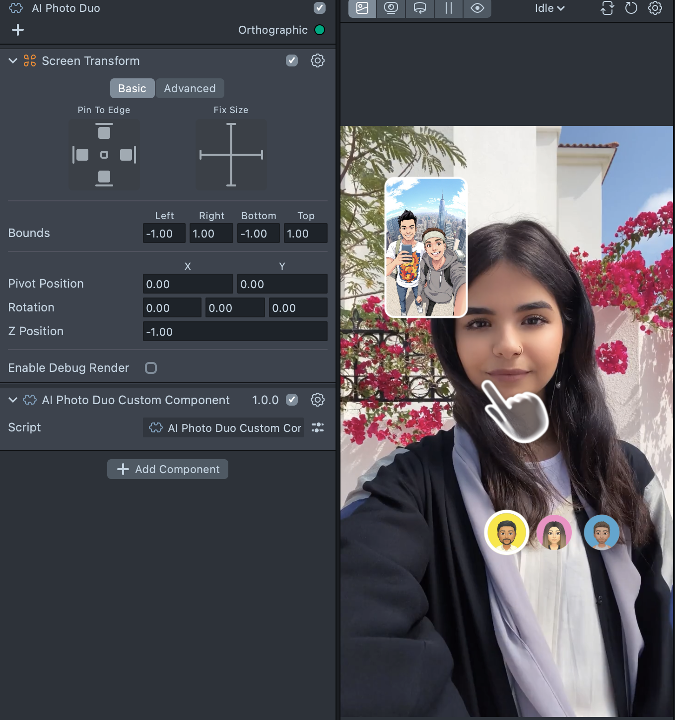The height and width of the screenshot is (720, 675).
Task: Toggle AI Photo Duo Custom Component checkbox
Action: (x=292, y=400)
